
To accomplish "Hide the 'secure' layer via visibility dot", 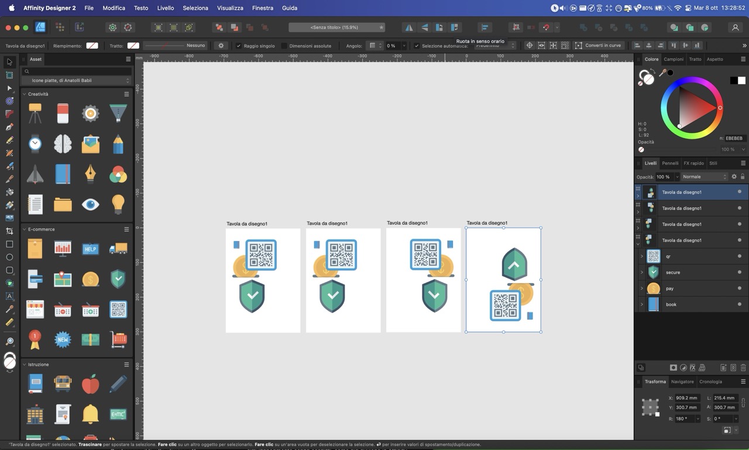I will point(739,272).
